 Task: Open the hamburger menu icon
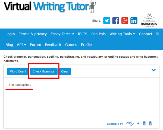tap(158, 34)
